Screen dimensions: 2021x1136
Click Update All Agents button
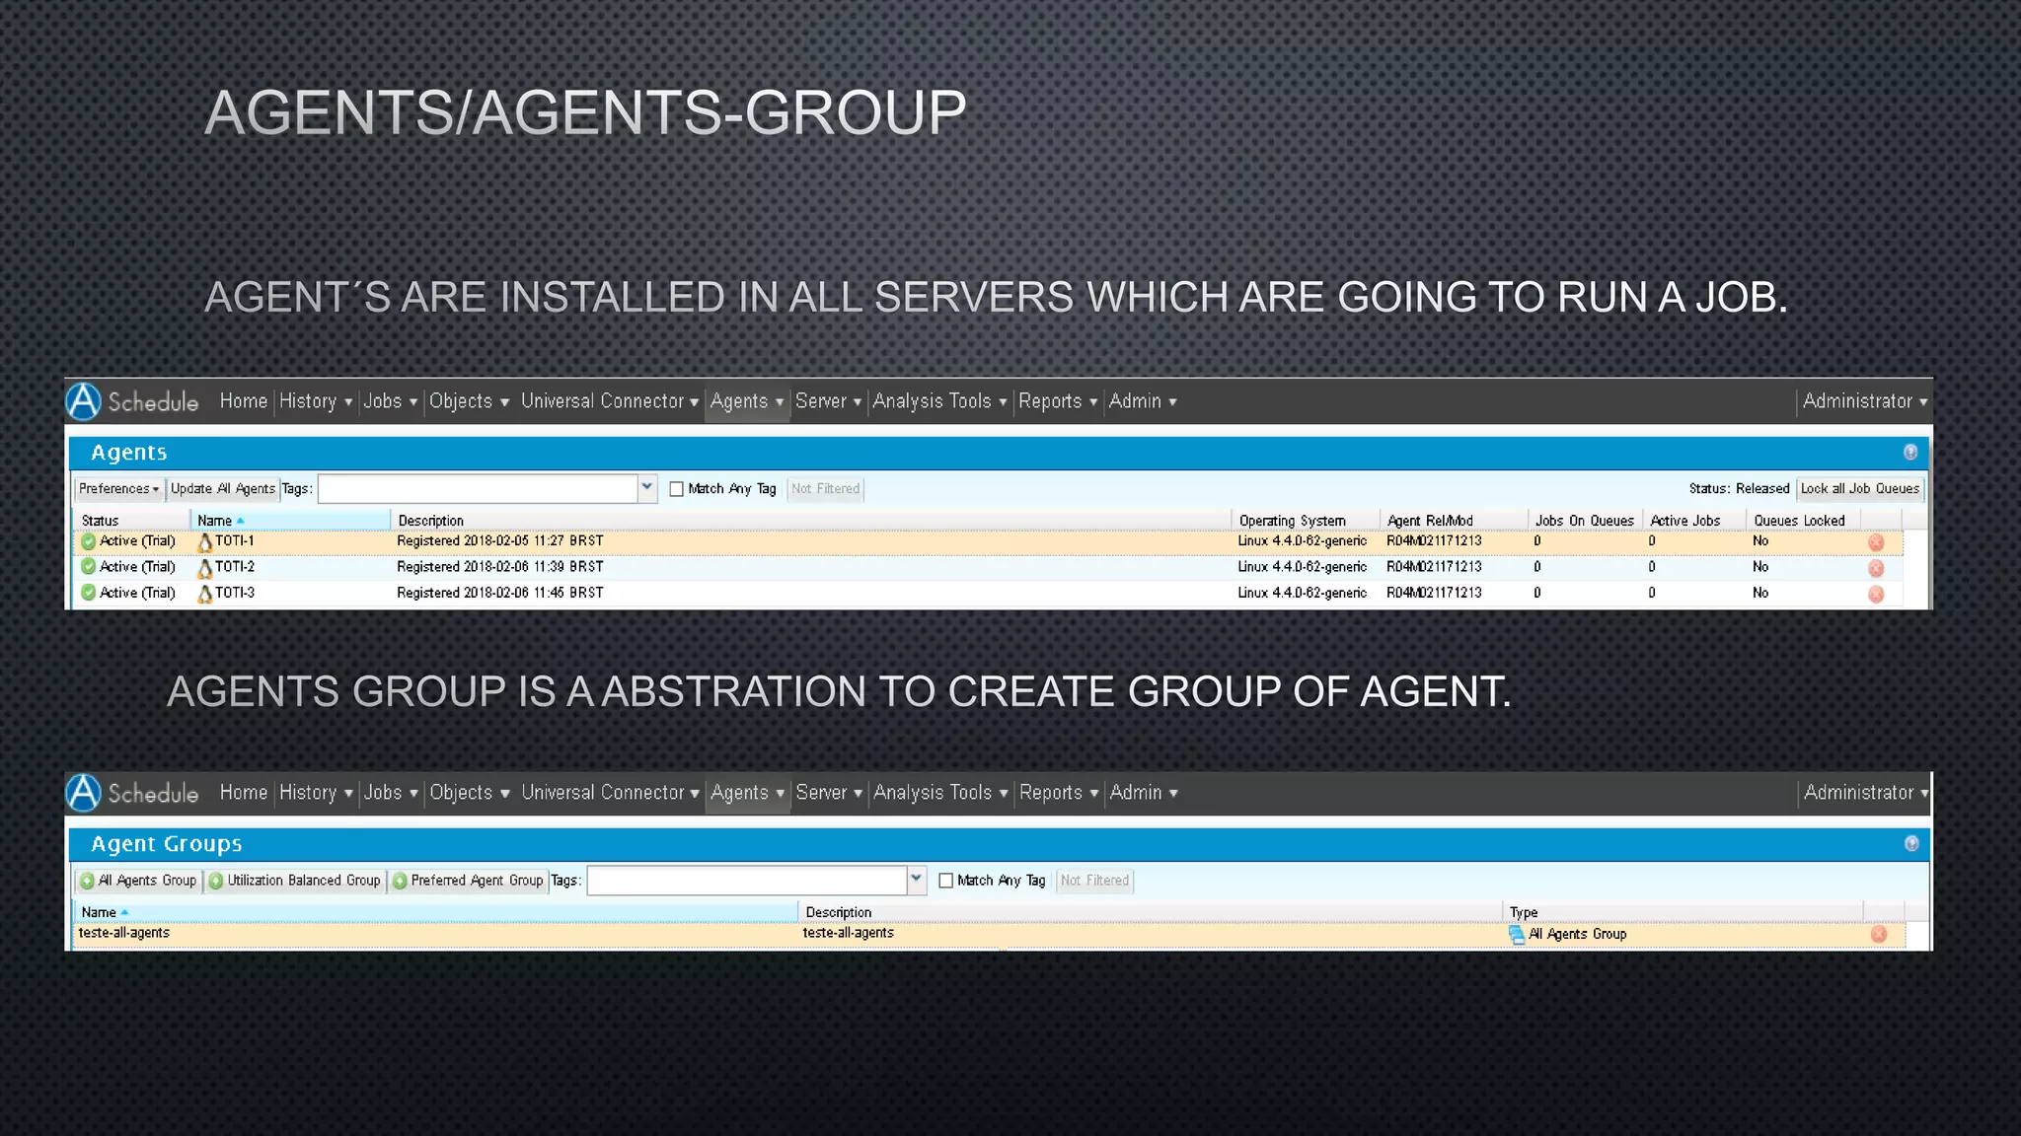pos(223,489)
